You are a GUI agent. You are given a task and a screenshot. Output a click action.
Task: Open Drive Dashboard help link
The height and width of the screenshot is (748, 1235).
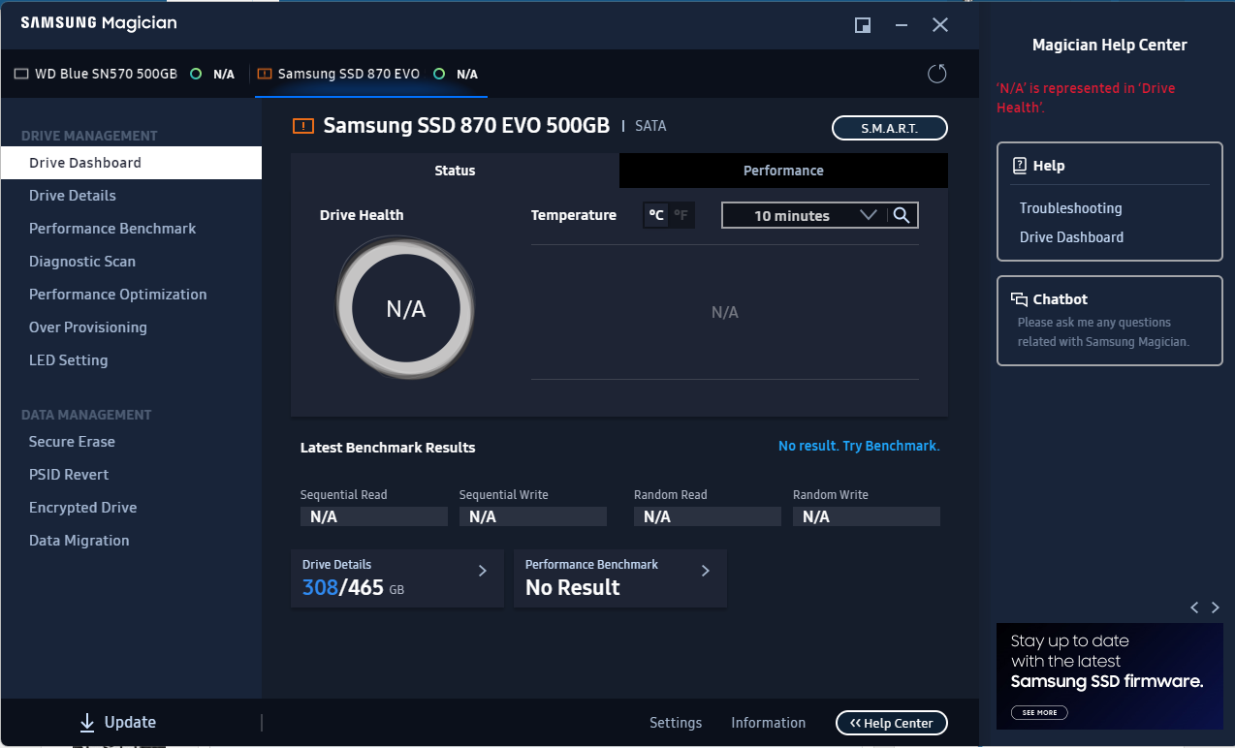tap(1071, 237)
